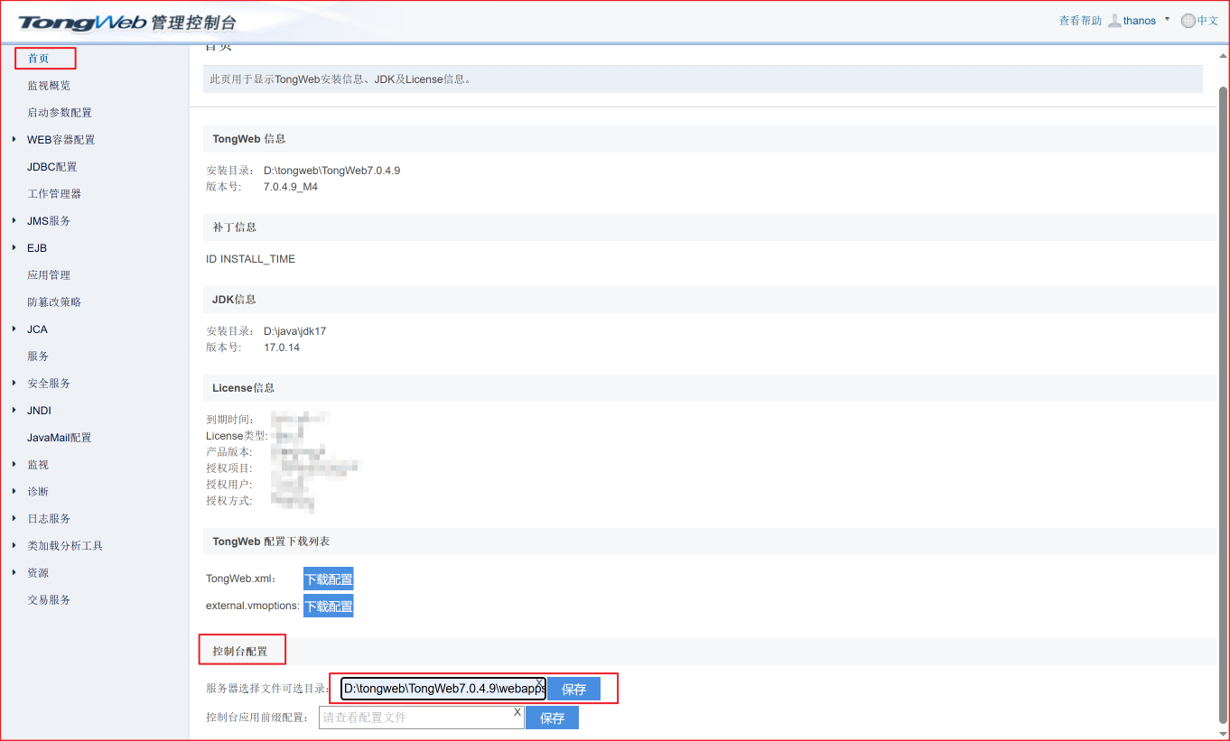
Task: Click the TongWeb 信息 section header
Action: 249,139
